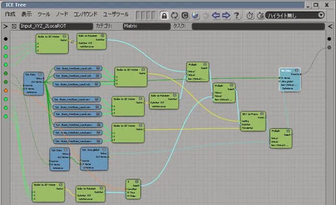Viewport: 336px width, 205px height.
Task: Click the stopwatch timer icon
Action: (250, 15)
